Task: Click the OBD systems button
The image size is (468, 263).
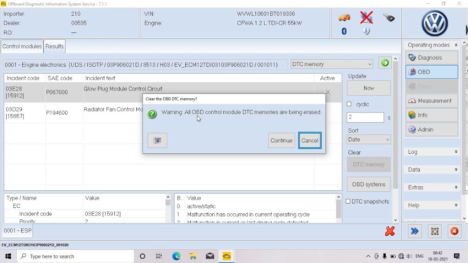Action: pos(369,184)
